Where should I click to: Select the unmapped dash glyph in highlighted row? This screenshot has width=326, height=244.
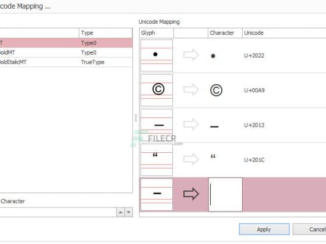tap(157, 195)
